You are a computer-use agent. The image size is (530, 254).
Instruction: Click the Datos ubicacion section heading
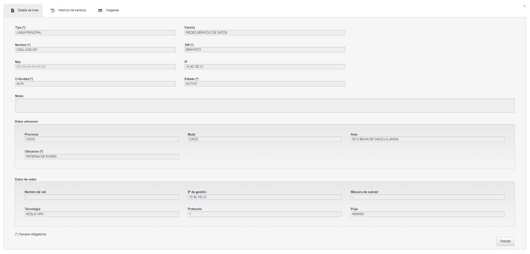click(x=27, y=122)
